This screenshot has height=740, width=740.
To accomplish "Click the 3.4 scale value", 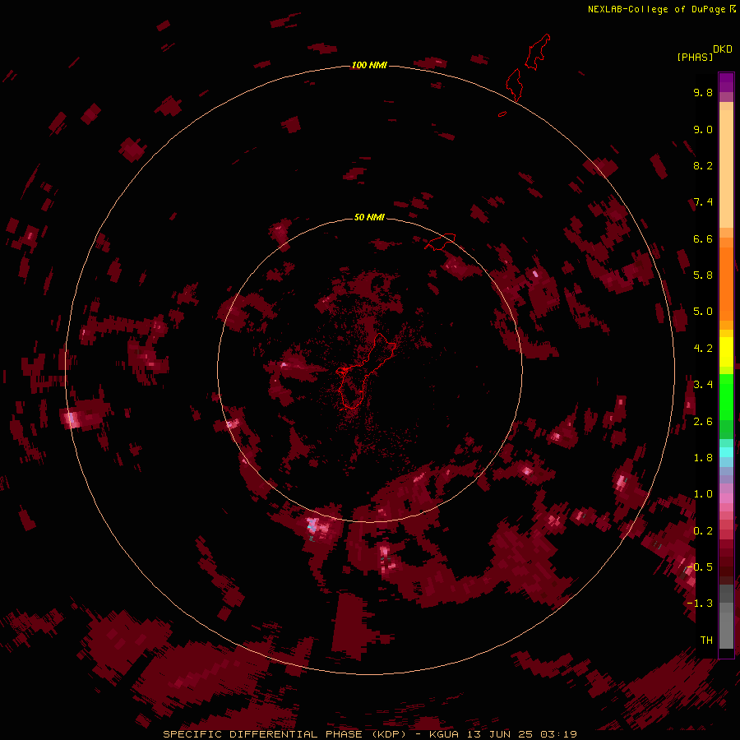I will point(703,385).
